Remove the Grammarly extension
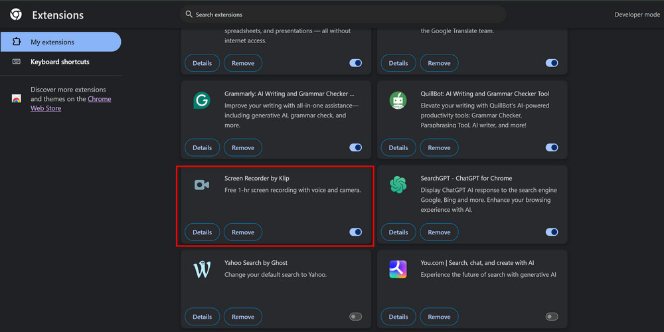Image resolution: width=664 pixels, height=332 pixels. 243,147
